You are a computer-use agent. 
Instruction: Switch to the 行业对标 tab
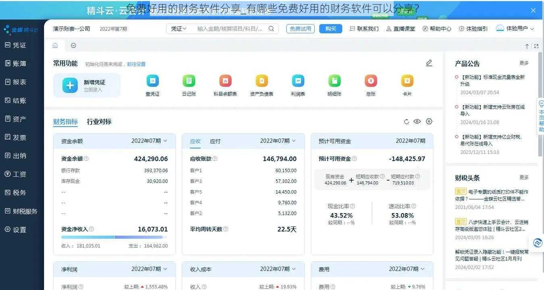tap(99, 122)
